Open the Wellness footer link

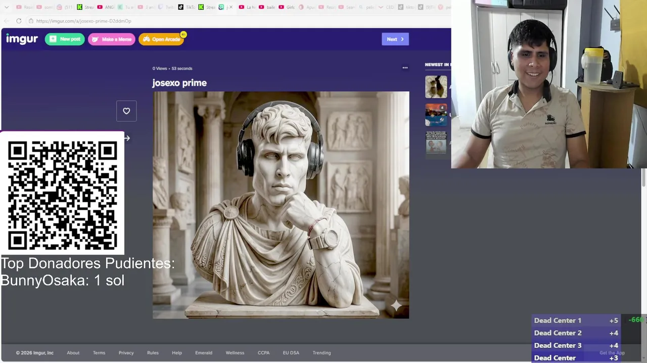235,353
